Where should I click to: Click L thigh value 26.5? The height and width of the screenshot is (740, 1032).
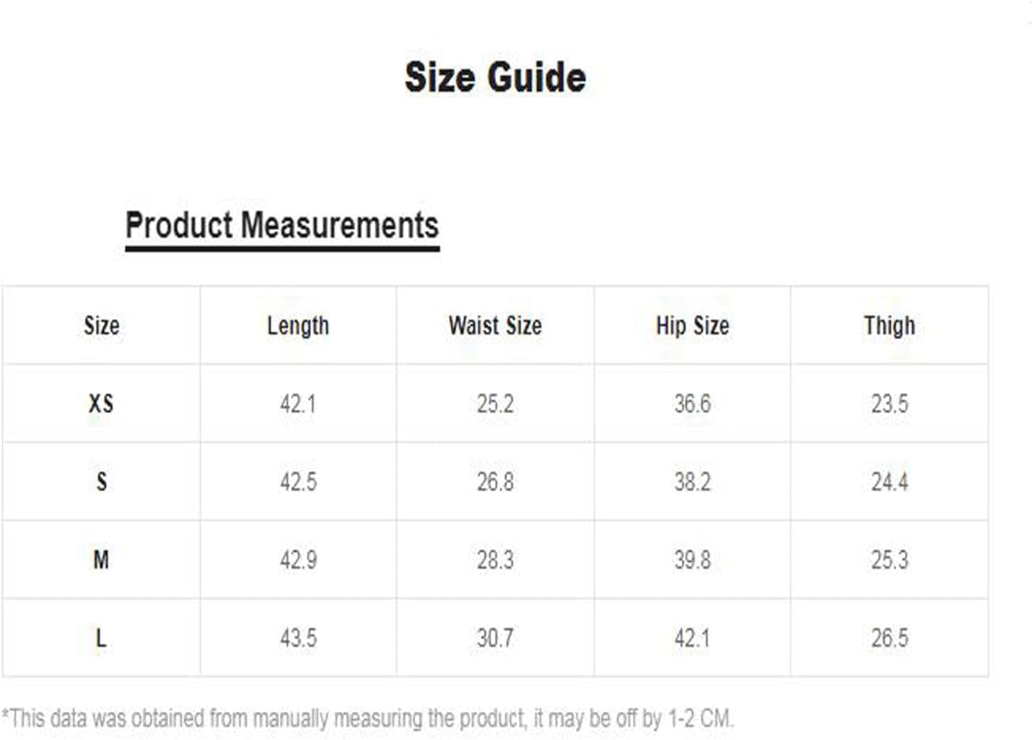(889, 638)
